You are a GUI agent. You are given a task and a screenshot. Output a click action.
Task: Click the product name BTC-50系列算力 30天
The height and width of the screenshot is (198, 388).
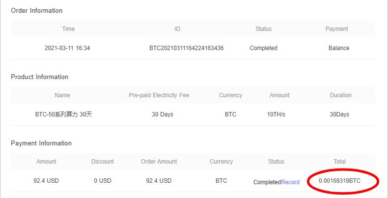point(63,114)
